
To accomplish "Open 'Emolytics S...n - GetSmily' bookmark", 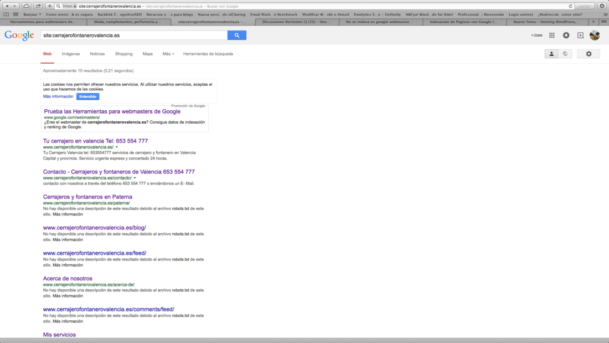I will tap(377, 14).
